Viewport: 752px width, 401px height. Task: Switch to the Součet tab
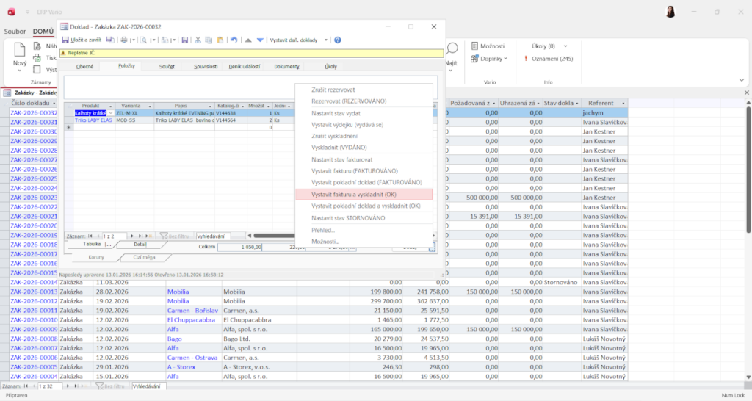click(167, 67)
